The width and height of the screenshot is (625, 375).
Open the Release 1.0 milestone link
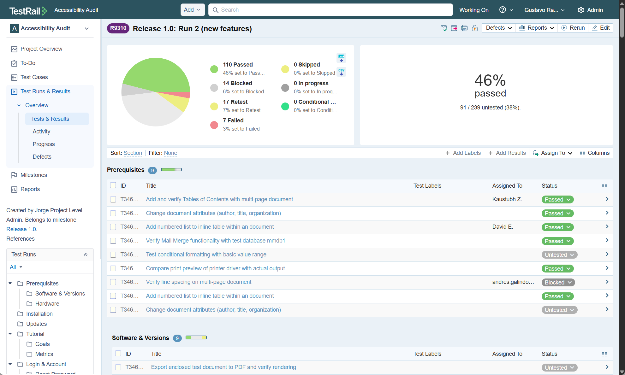click(21, 229)
